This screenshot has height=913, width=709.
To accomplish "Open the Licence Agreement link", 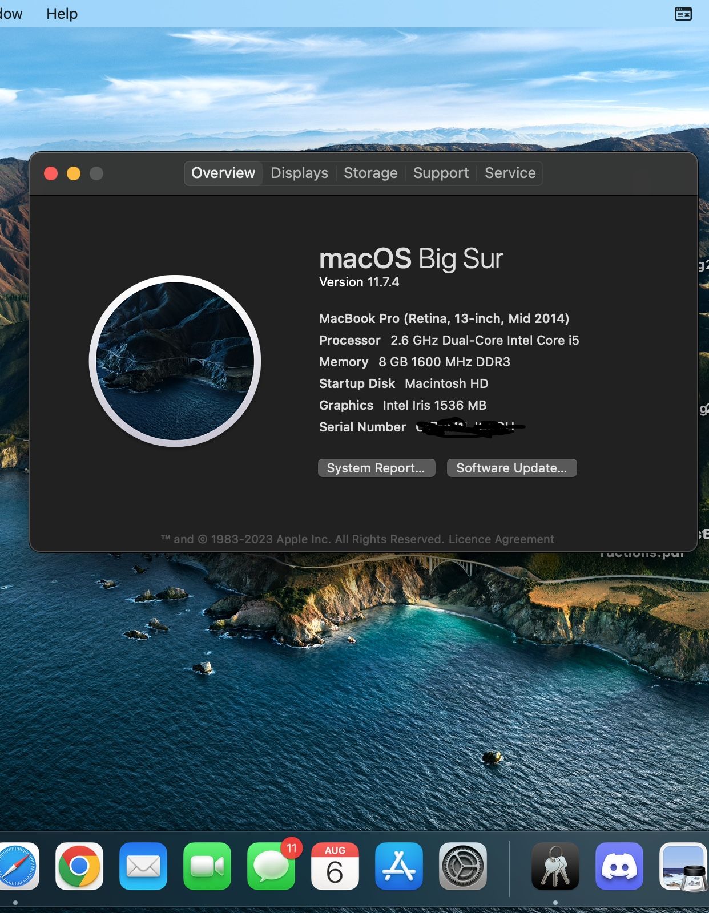I will click(x=501, y=539).
